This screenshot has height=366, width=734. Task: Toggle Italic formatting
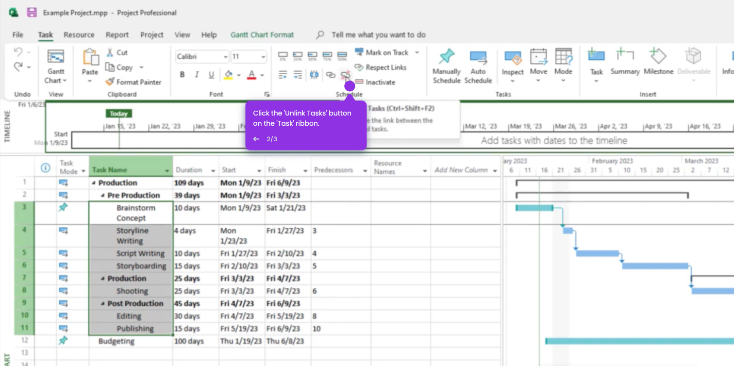[197, 75]
